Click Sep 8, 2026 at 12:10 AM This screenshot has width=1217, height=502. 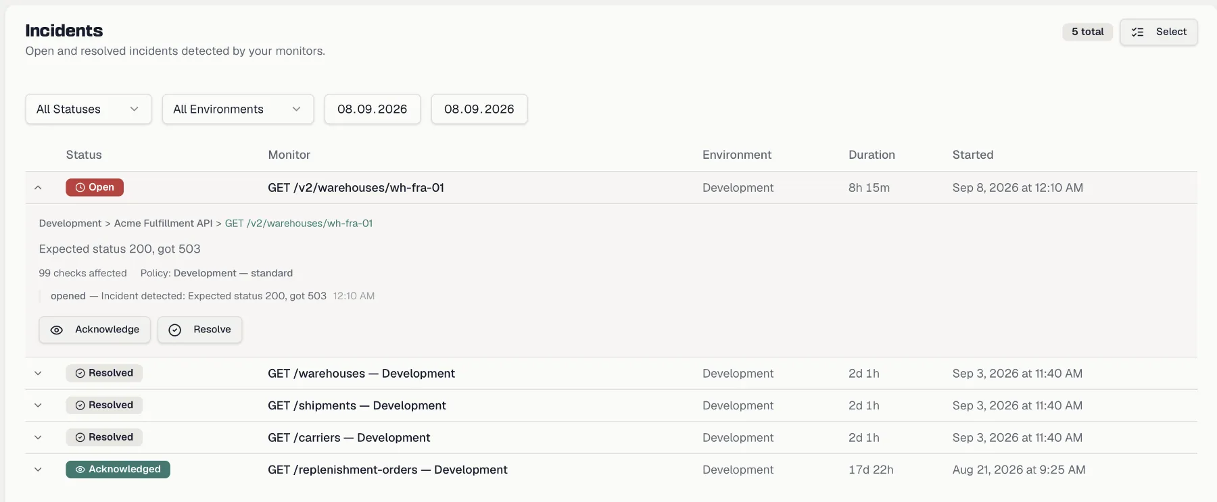tap(1018, 188)
